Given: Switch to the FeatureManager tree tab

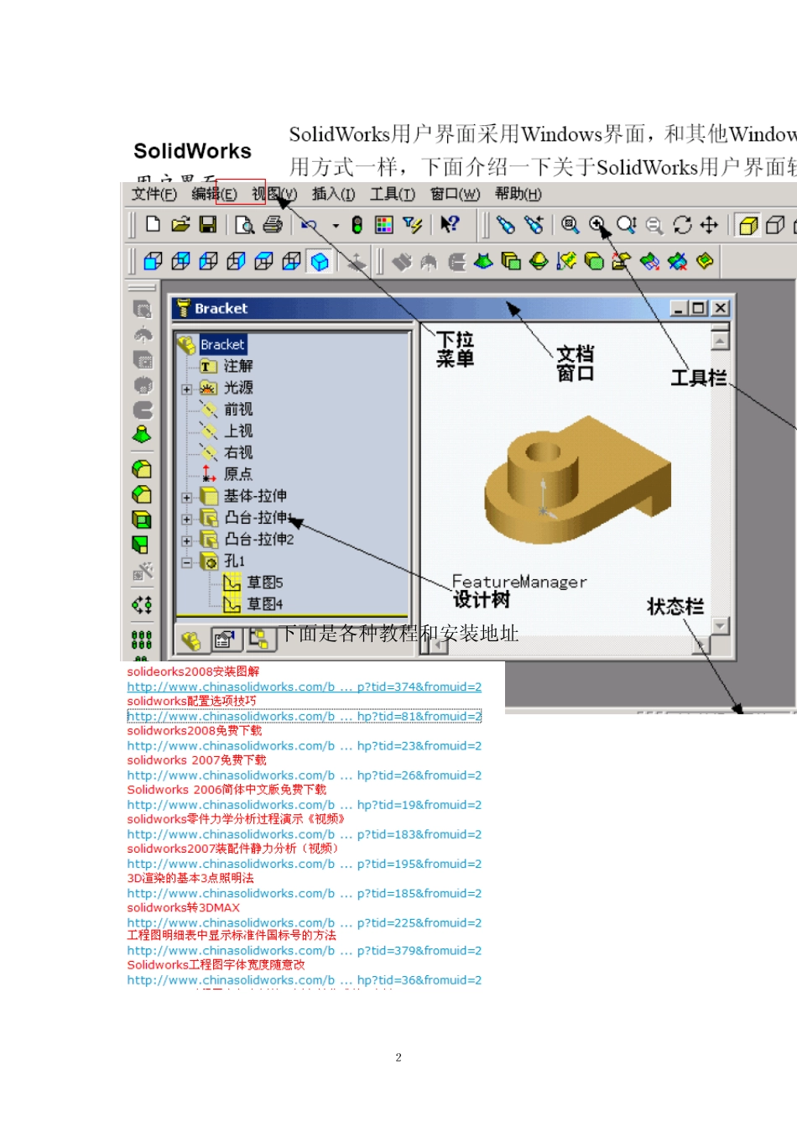Looking at the screenshot, I should [x=191, y=640].
